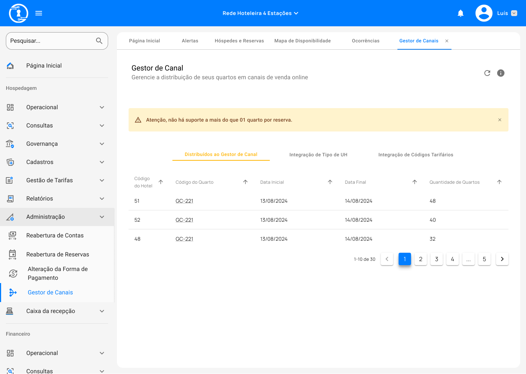Screen dimensions: 526x374
Task: Open GC-221 link for hotel 51
Action: (x=184, y=201)
